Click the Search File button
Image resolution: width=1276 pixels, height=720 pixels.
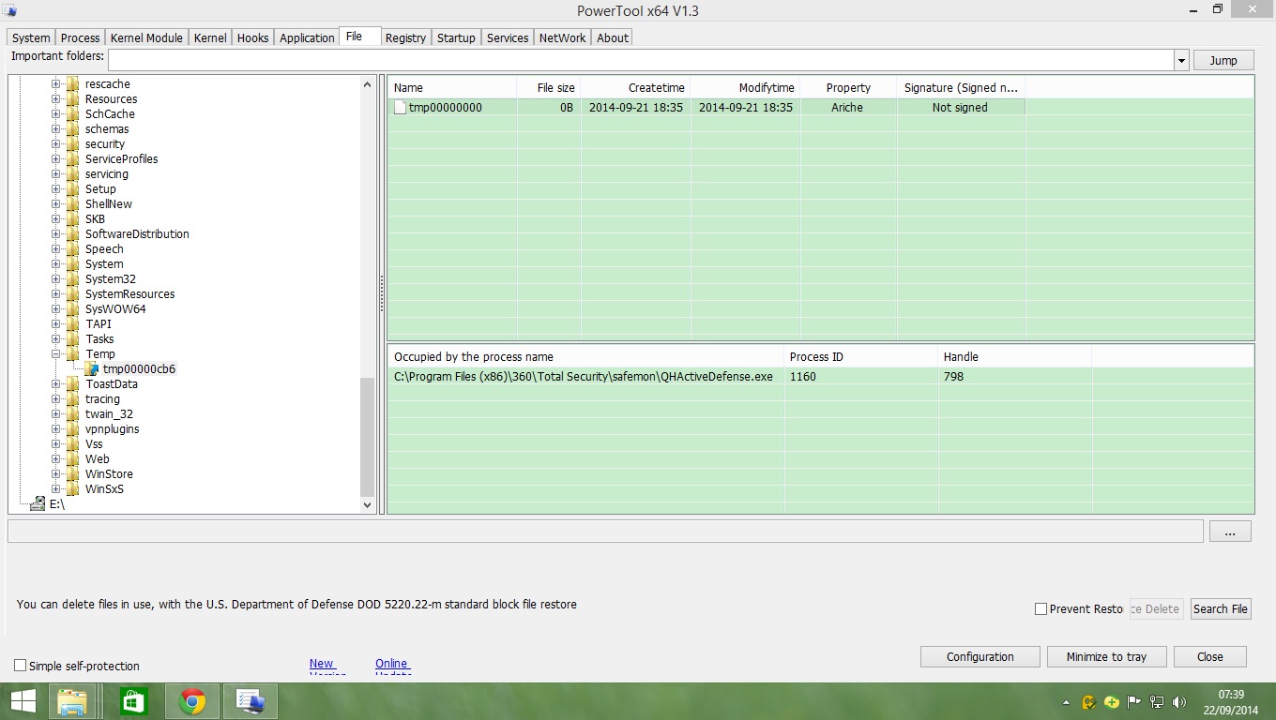[1220, 609]
